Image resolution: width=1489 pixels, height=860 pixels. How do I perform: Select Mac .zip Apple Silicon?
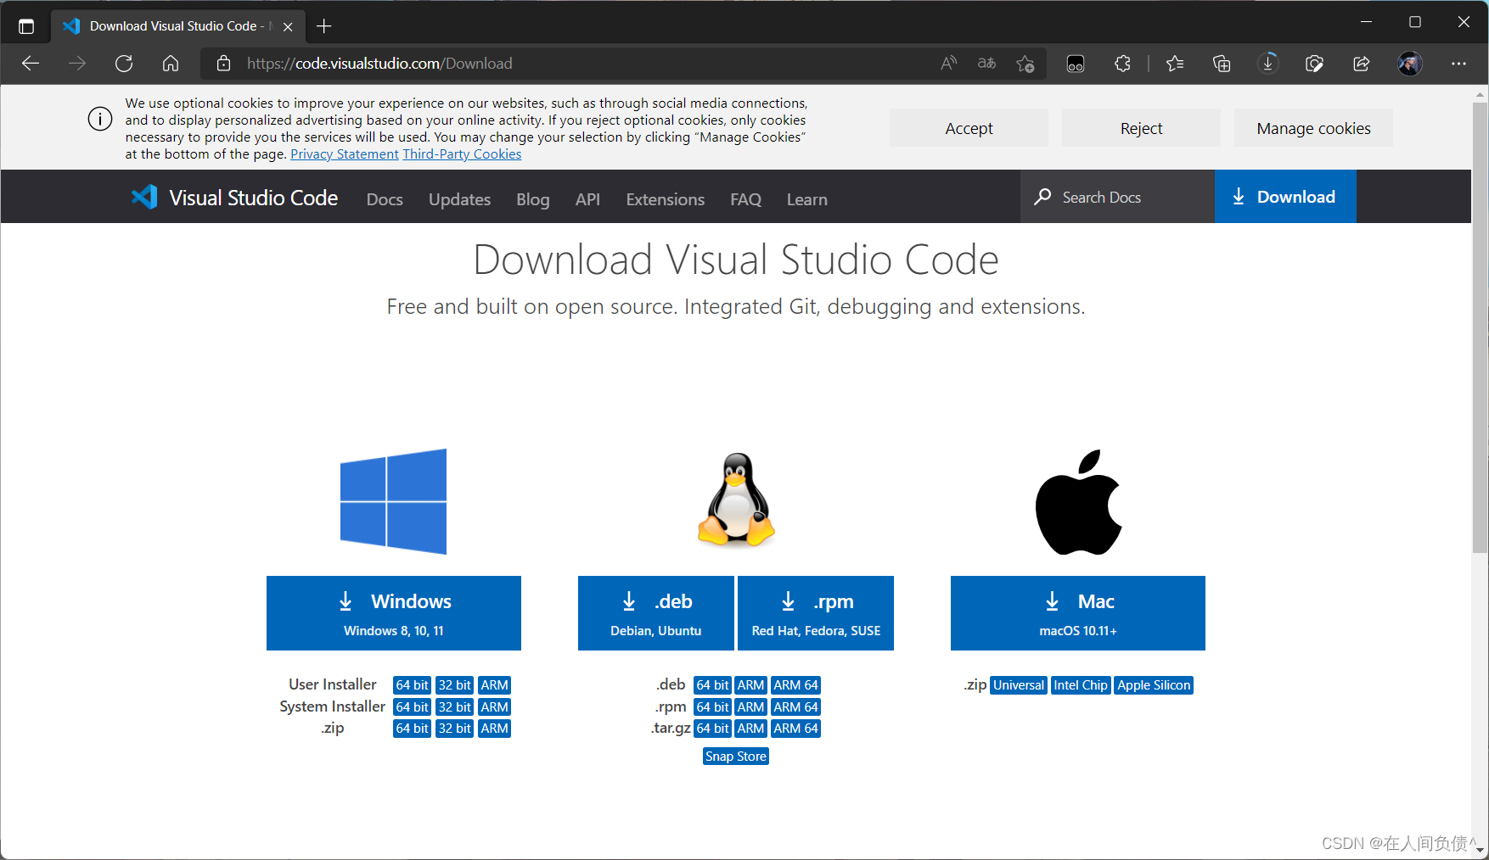pos(1154,685)
